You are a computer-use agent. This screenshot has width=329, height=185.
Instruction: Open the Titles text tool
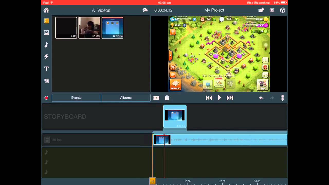click(x=47, y=69)
